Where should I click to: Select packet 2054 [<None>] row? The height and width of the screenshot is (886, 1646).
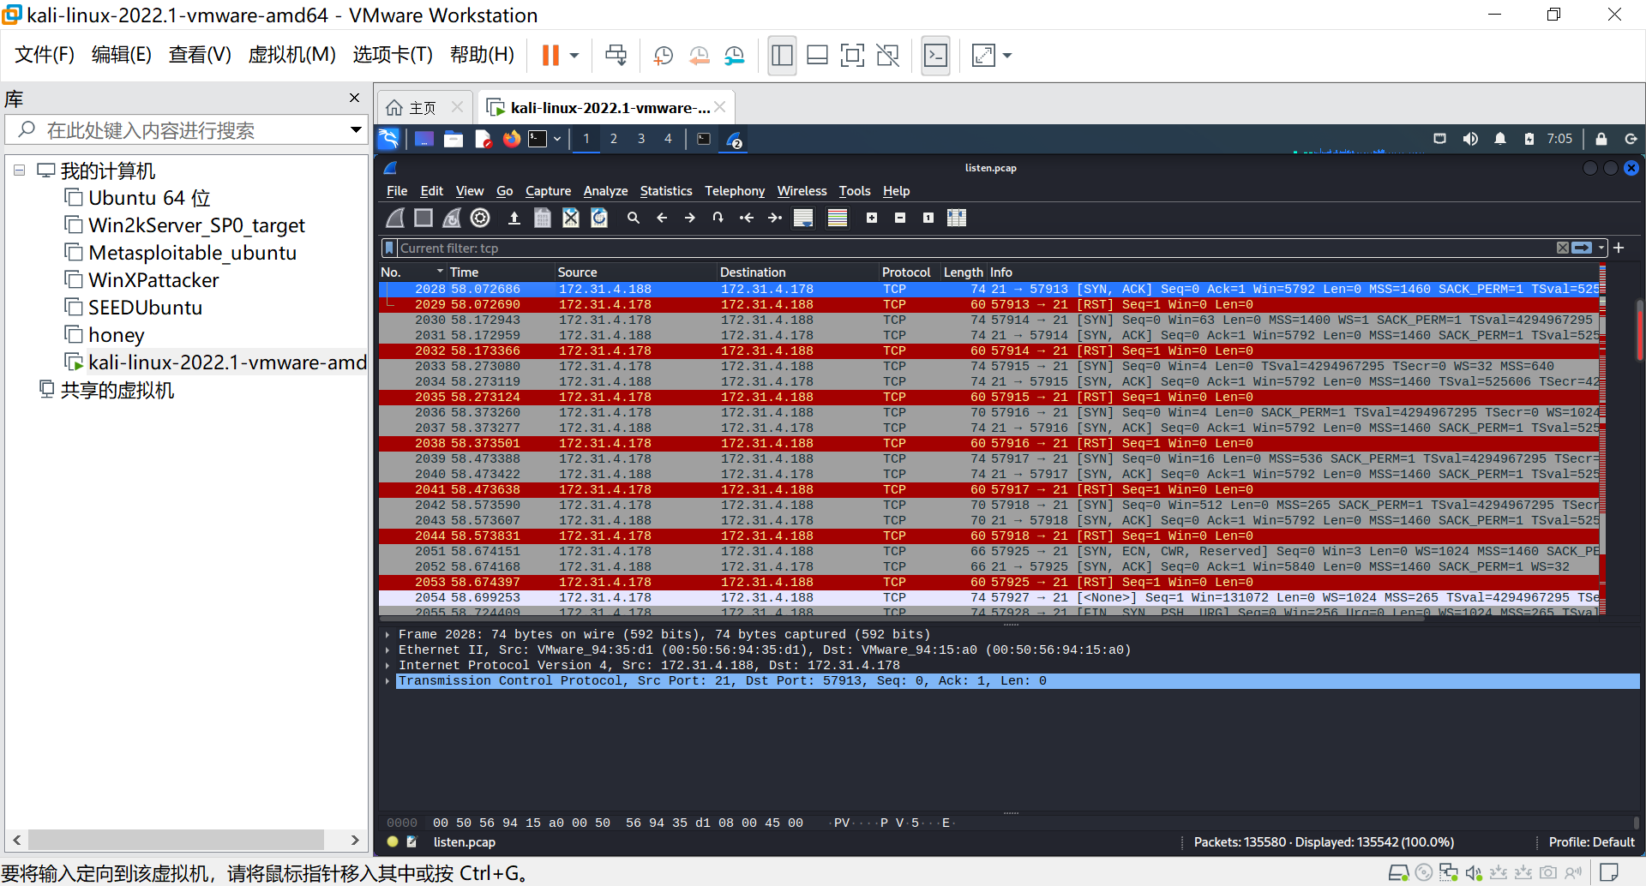(x=988, y=598)
